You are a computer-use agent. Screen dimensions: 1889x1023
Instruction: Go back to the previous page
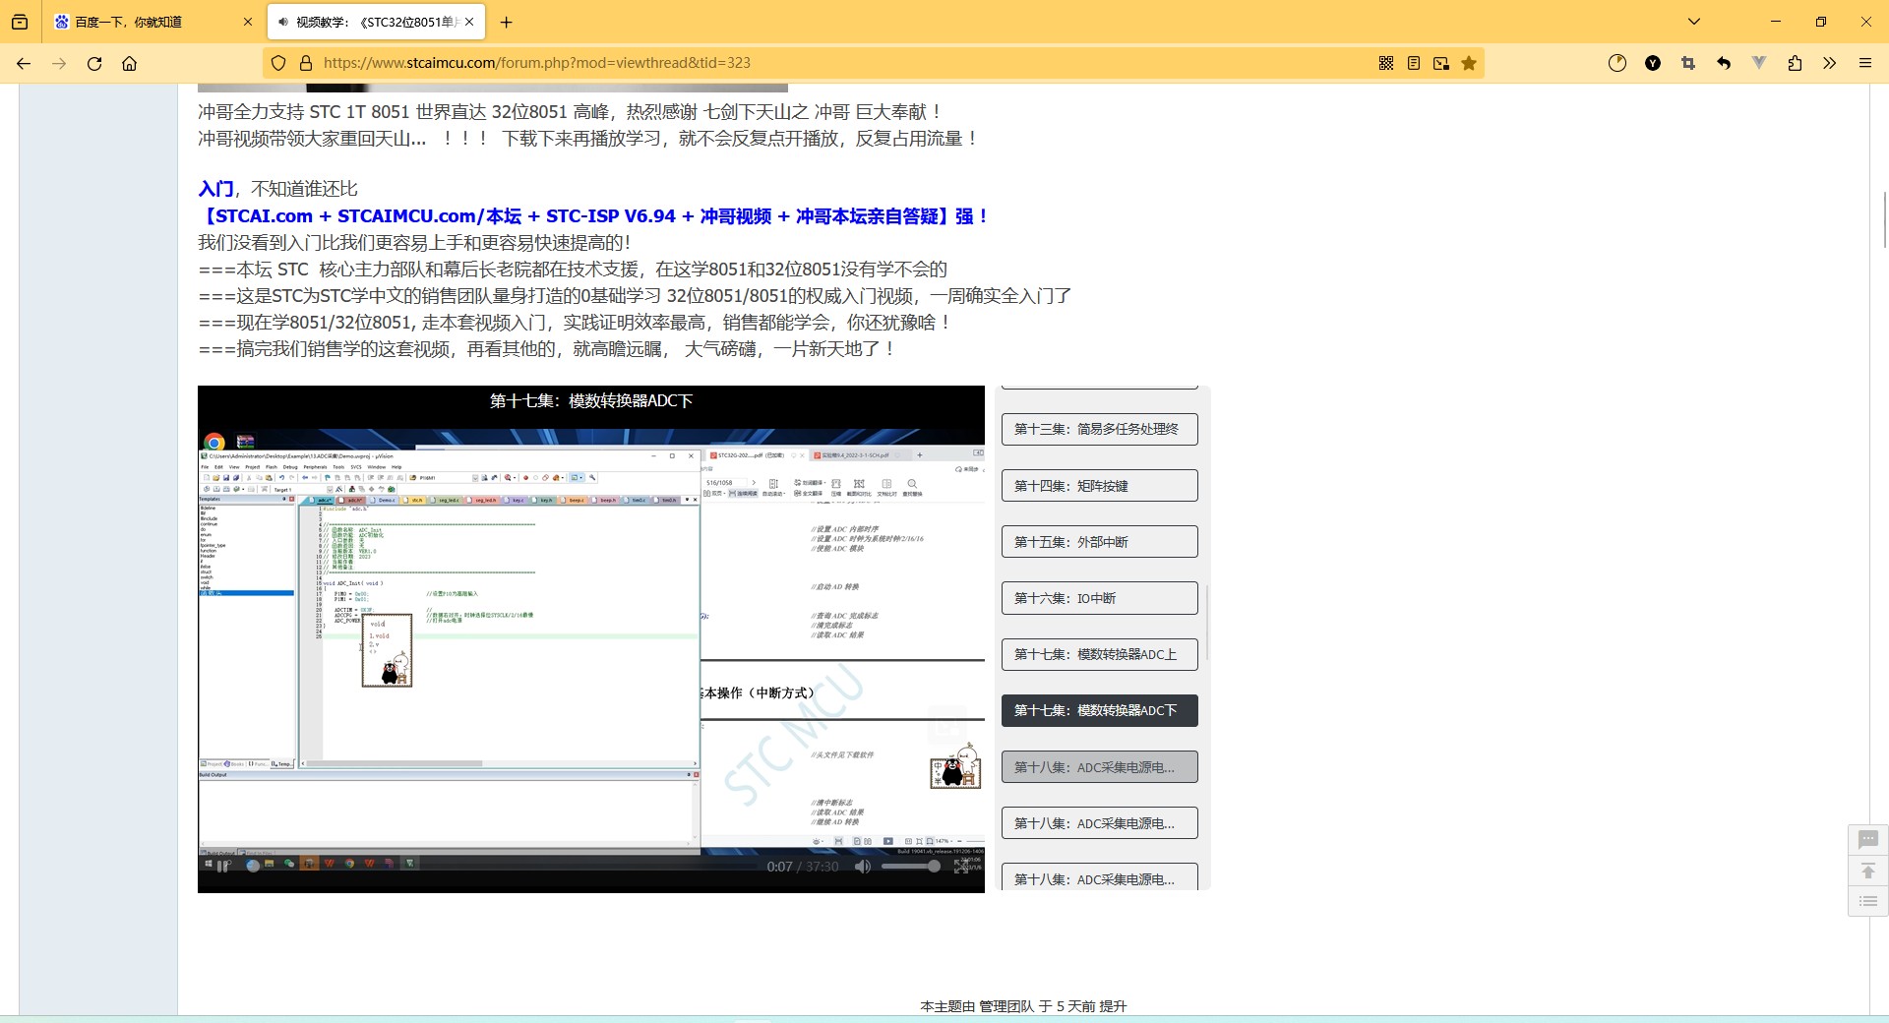click(24, 63)
